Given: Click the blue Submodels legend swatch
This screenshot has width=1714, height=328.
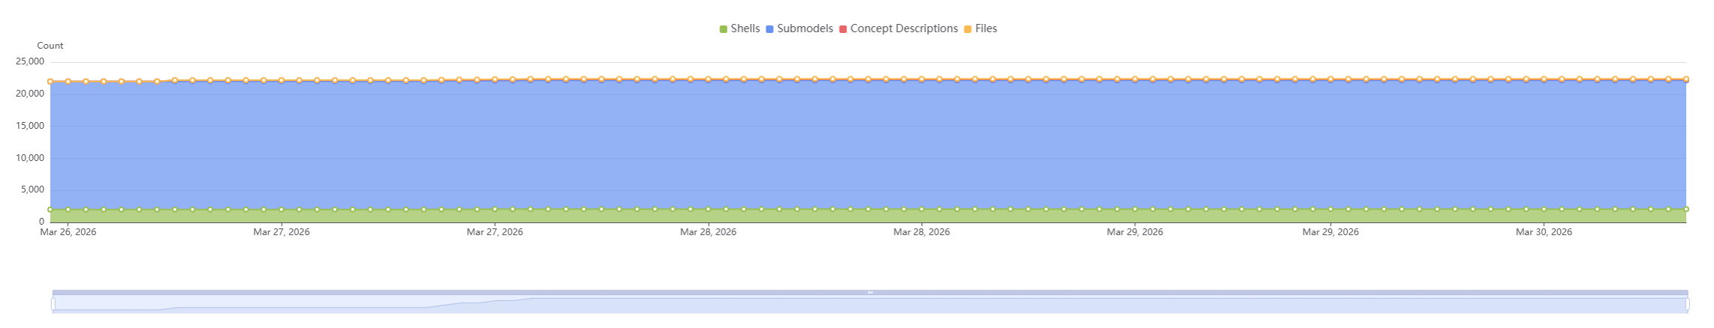Looking at the screenshot, I should pos(770,29).
